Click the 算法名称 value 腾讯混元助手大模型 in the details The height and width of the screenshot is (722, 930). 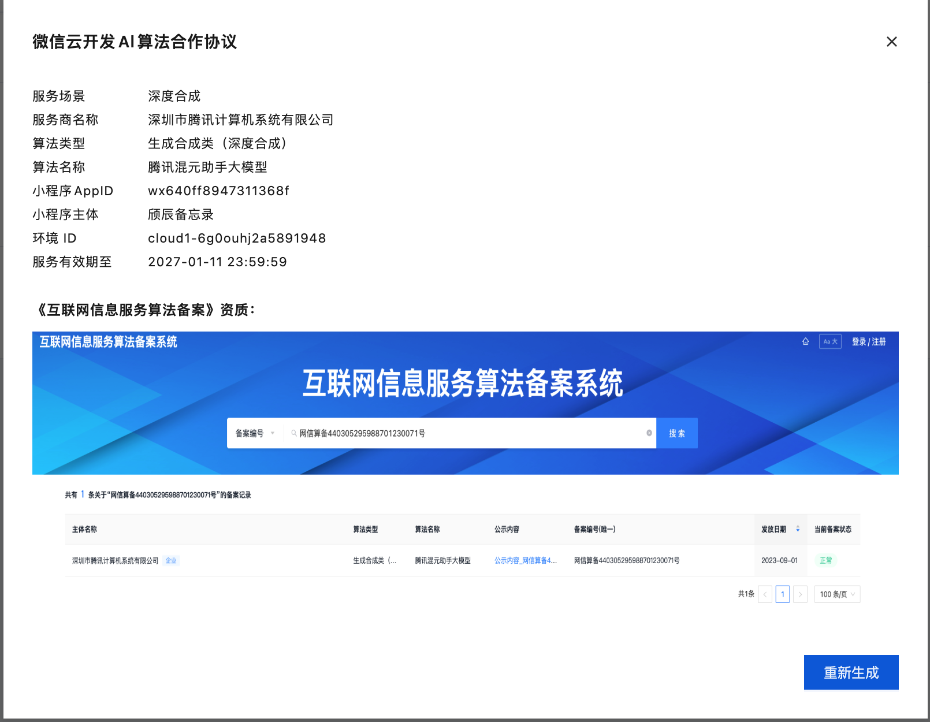(x=207, y=167)
